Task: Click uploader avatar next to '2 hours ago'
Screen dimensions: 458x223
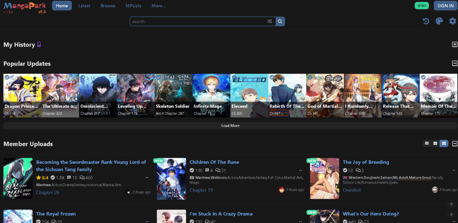Action: [128, 192]
